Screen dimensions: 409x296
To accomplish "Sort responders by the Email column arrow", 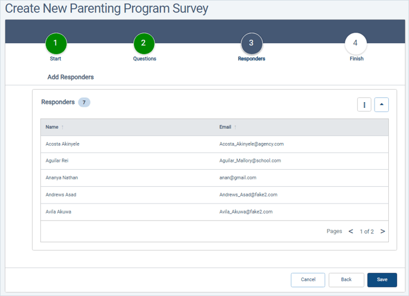I will pos(235,127).
